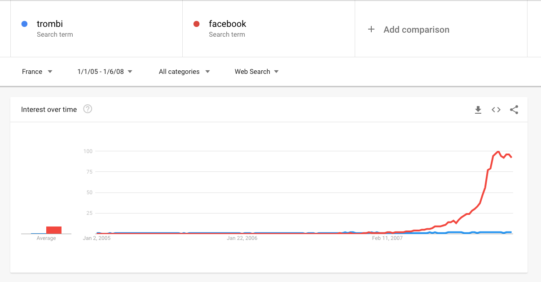541x282 pixels.
Task: Click the Feb 11, 2007 axis label
Action: [x=387, y=238]
